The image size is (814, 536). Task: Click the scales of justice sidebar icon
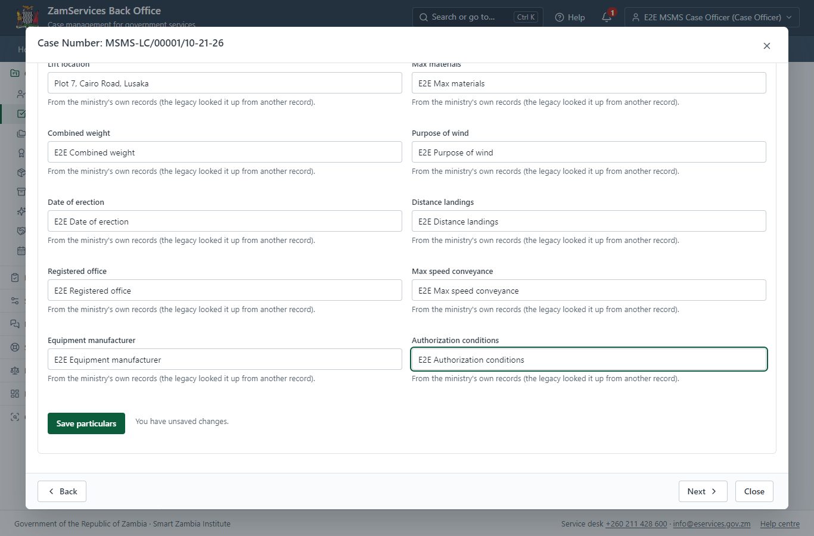pos(15,370)
